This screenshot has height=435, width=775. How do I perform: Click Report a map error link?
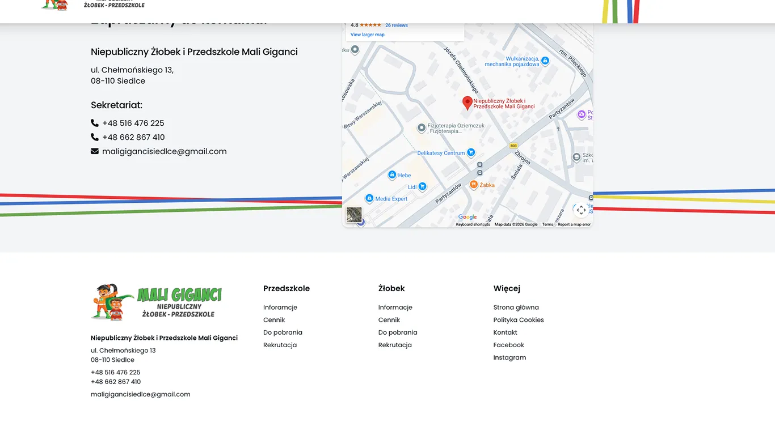tap(574, 225)
